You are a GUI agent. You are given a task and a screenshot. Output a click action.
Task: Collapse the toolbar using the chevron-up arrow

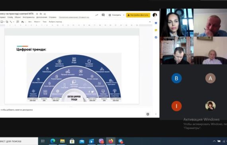150,22
